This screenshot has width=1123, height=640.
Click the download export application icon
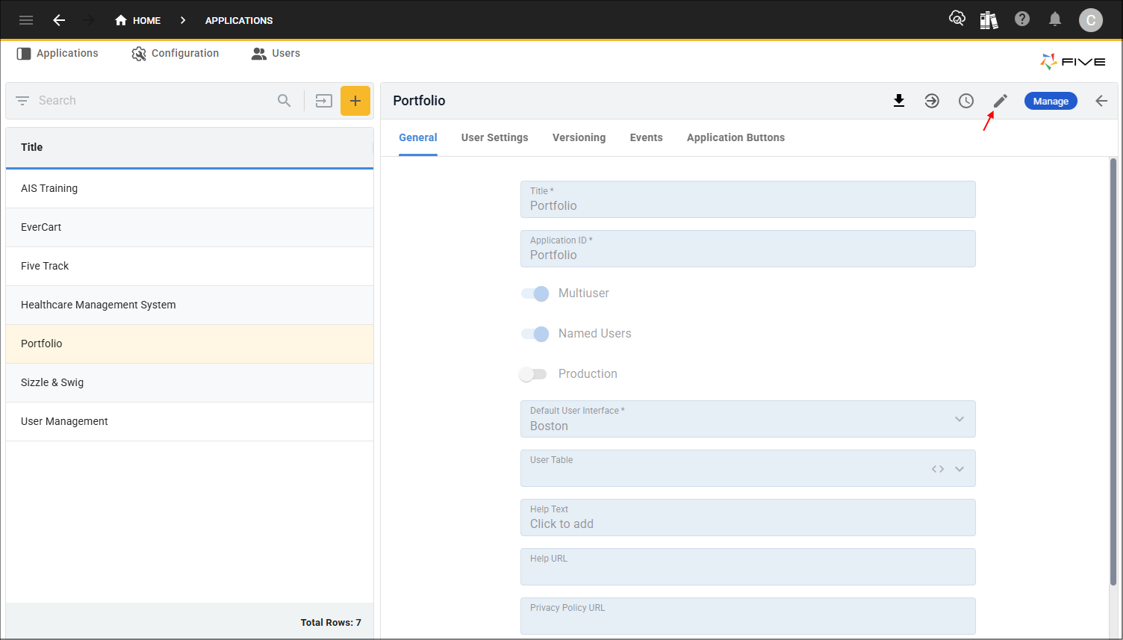[x=899, y=101]
